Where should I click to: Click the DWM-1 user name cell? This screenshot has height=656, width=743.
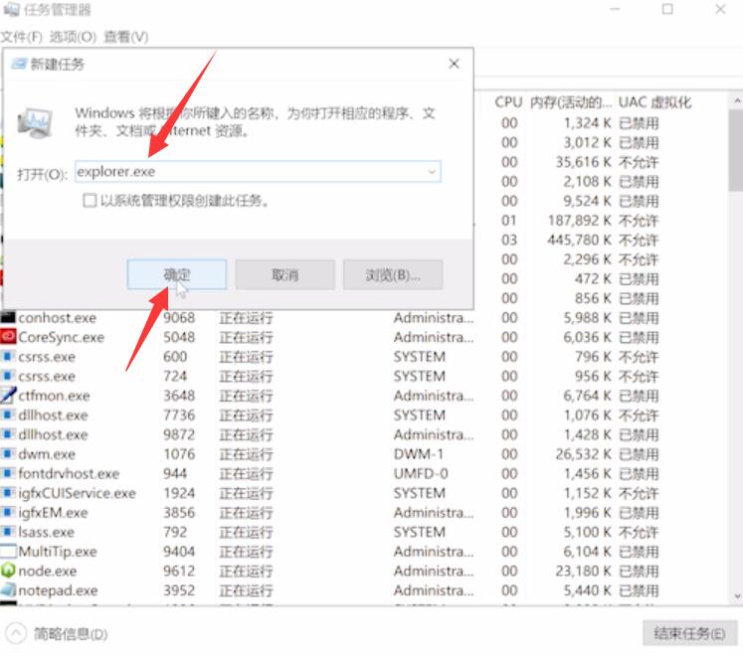[x=419, y=454]
